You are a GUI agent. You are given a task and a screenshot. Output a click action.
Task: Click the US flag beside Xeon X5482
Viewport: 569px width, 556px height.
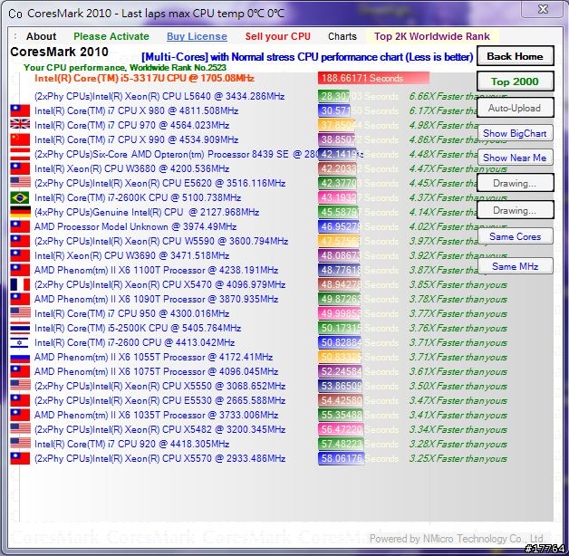tap(20, 430)
